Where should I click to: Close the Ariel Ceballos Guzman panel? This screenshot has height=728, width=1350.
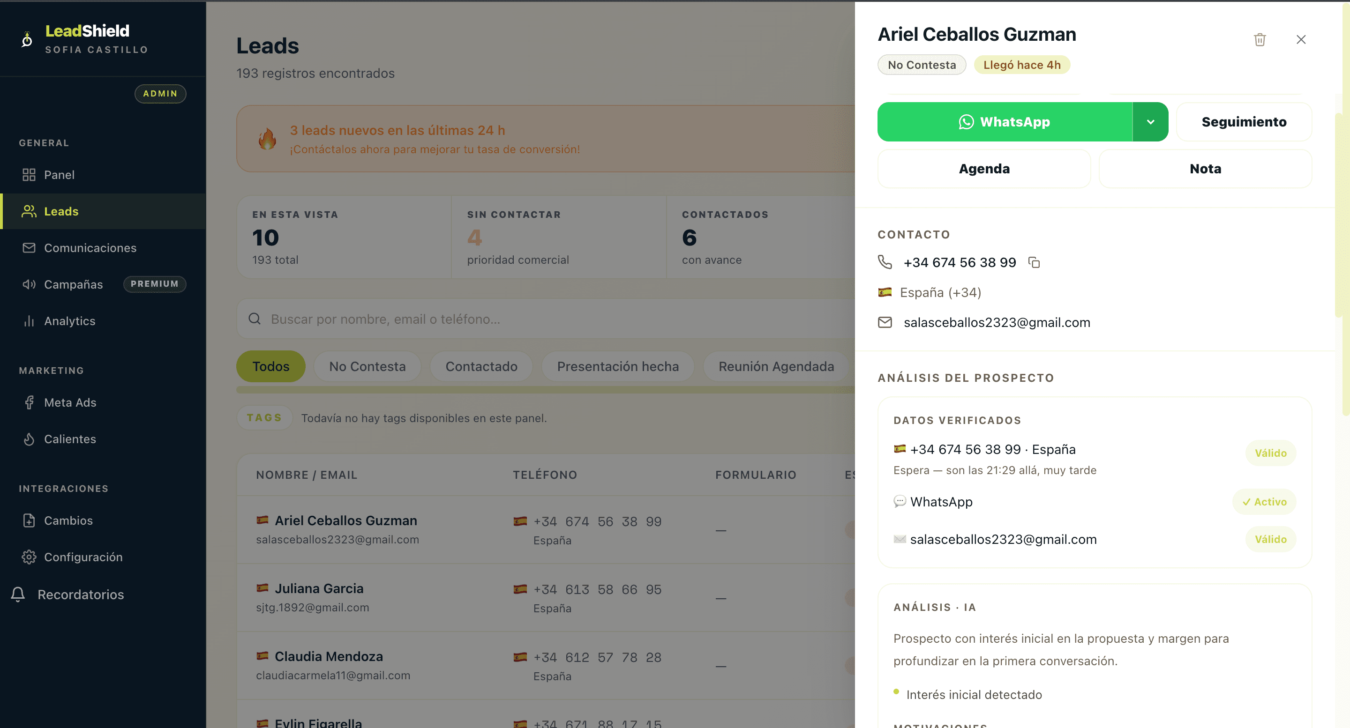[x=1301, y=39]
